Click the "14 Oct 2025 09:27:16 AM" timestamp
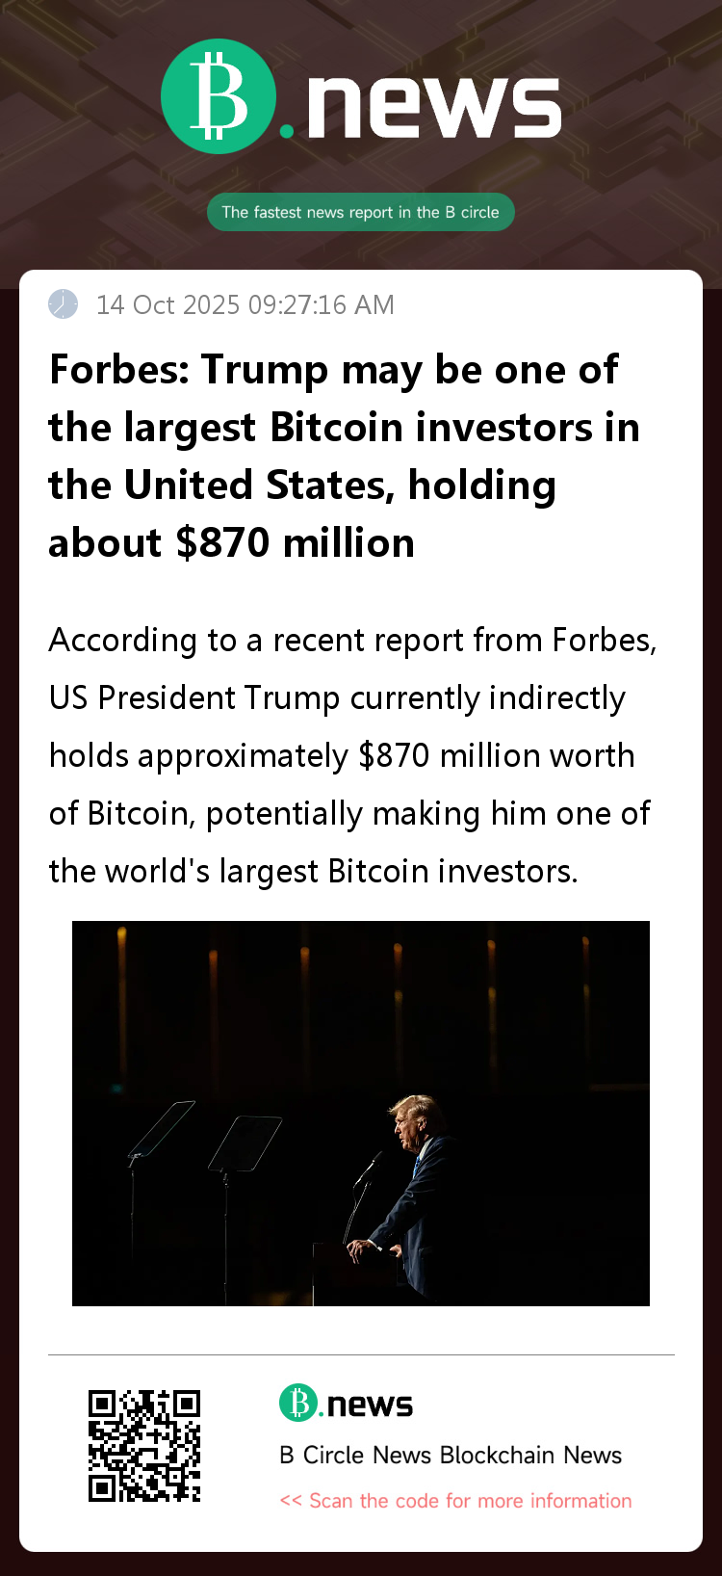 point(245,304)
